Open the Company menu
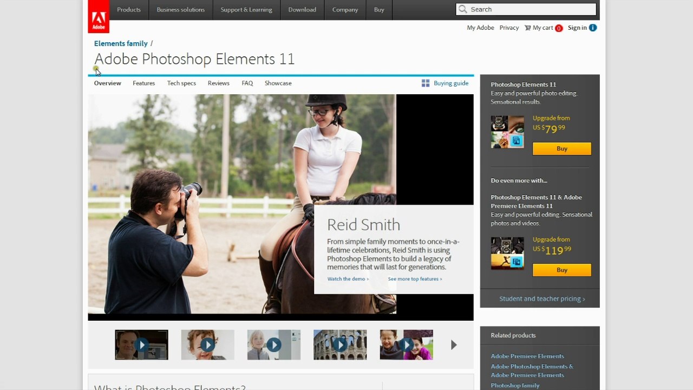The image size is (693, 390). click(345, 10)
